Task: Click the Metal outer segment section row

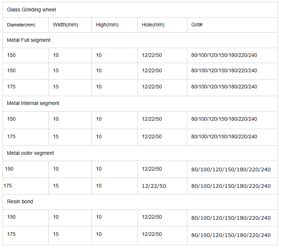Action: click(140, 153)
